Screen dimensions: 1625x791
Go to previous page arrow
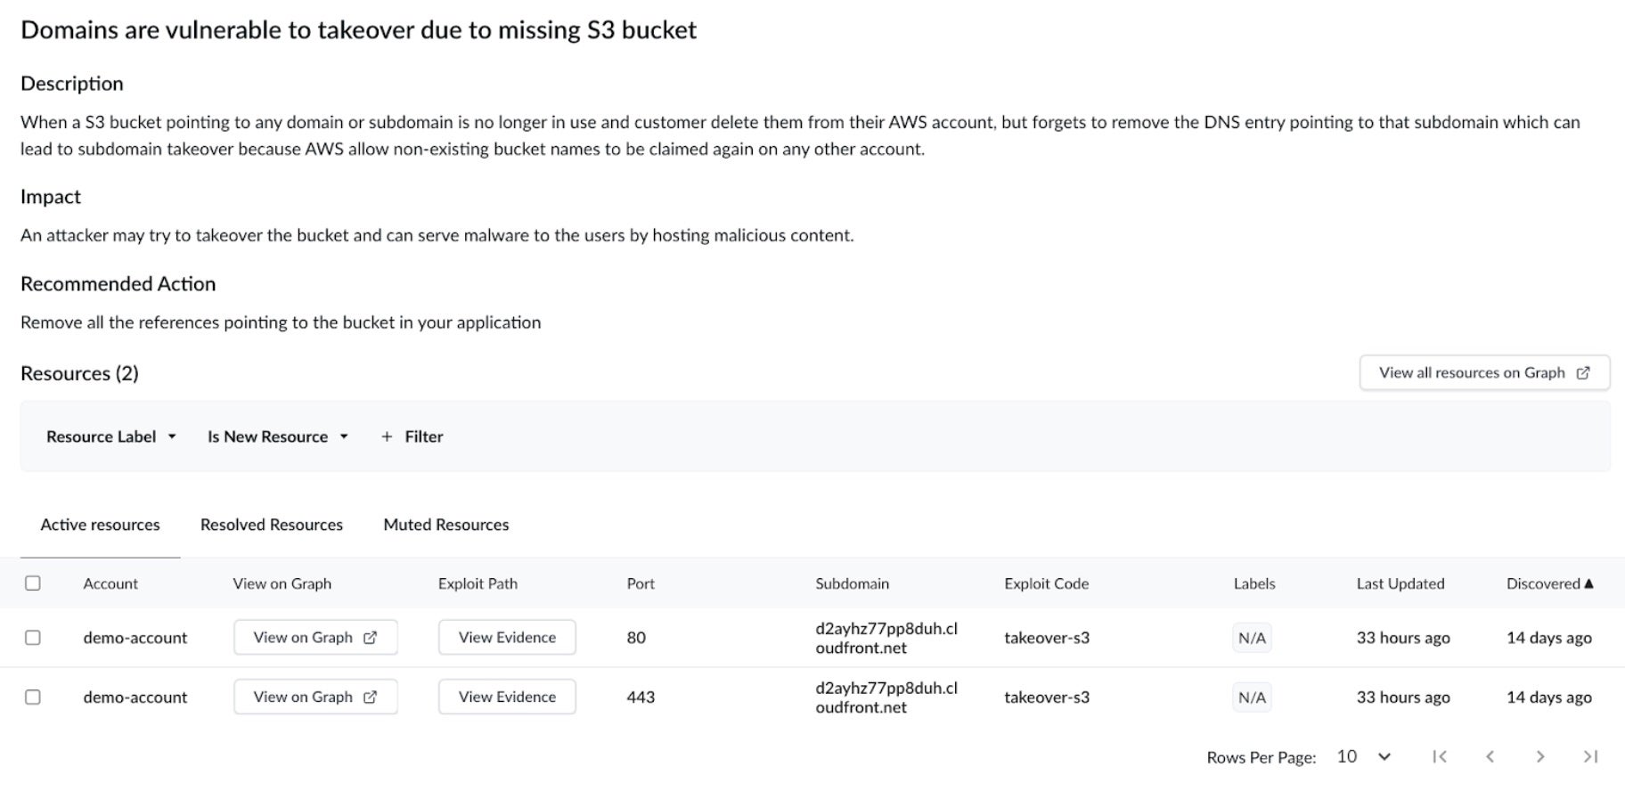click(x=1490, y=756)
